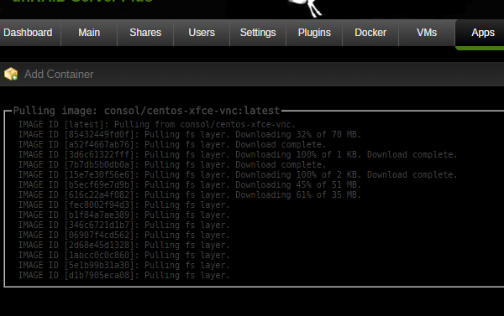The width and height of the screenshot is (504, 316).
Task: Select the 346c6721d1b7 pulling fs layer line
Action: pyautogui.click(x=124, y=225)
